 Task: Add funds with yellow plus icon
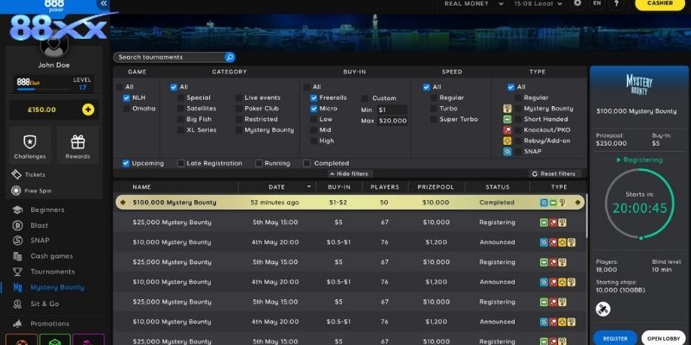click(x=88, y=110)
